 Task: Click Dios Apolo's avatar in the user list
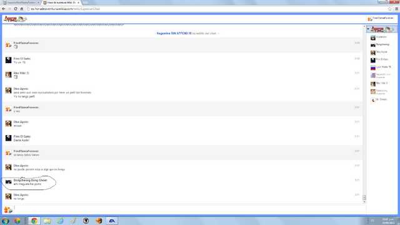373,52
